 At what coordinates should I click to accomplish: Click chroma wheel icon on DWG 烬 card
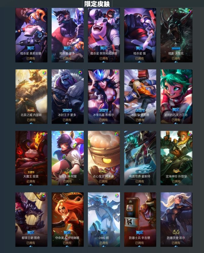coord(117,196)
